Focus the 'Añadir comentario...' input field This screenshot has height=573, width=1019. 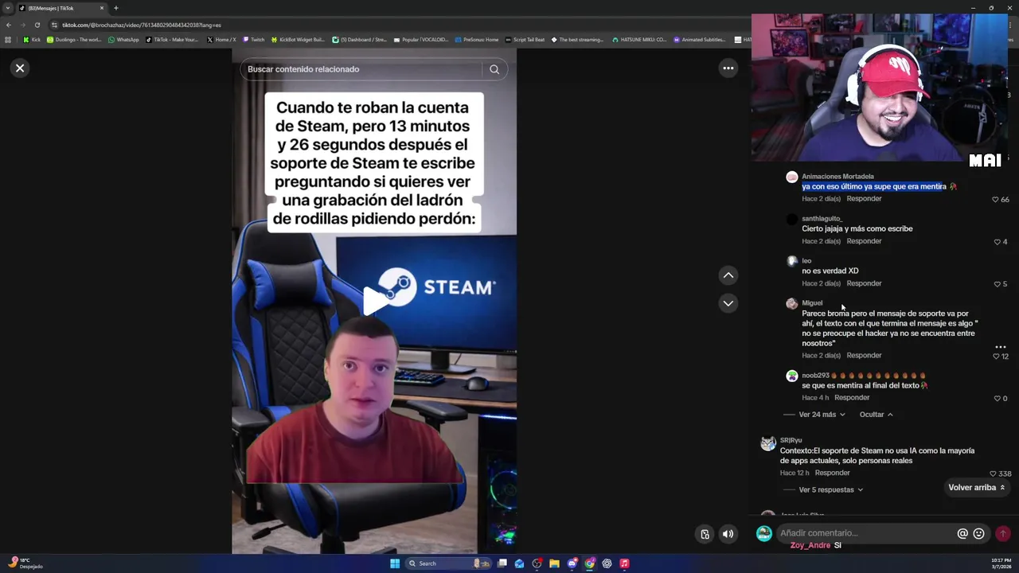pyautogui.click(x=866, y=533)
